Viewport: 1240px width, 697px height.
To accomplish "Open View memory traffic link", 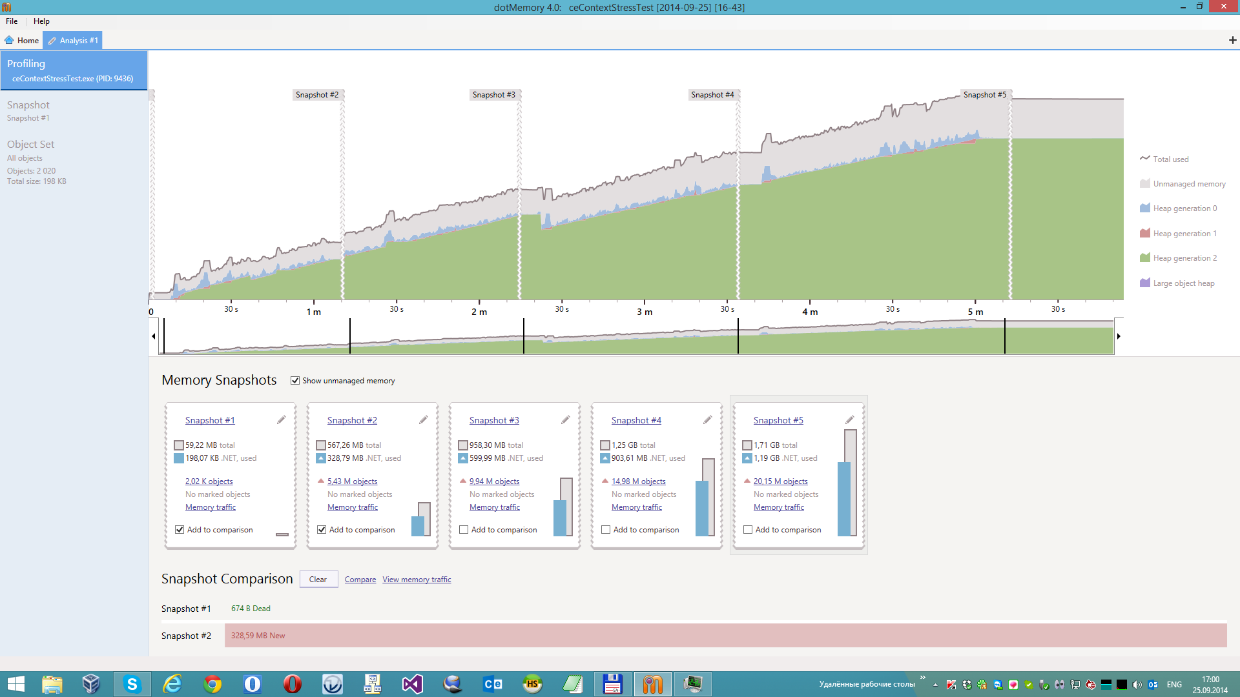I will (417, 580).
